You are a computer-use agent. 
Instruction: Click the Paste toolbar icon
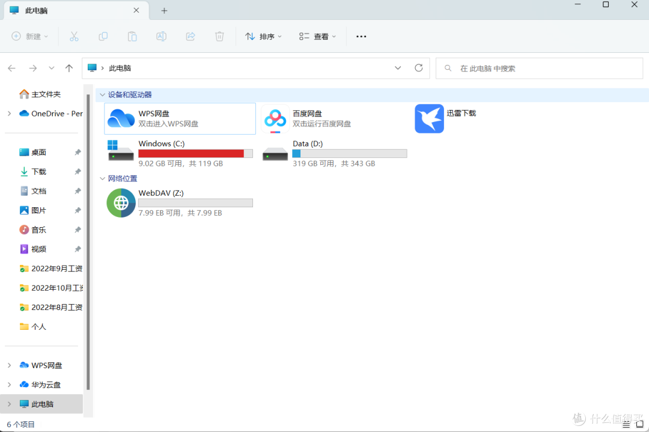click(x=132, y=36)
